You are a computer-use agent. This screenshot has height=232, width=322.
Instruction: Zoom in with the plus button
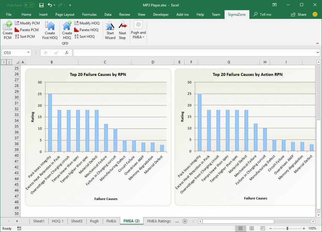[304, 228]
